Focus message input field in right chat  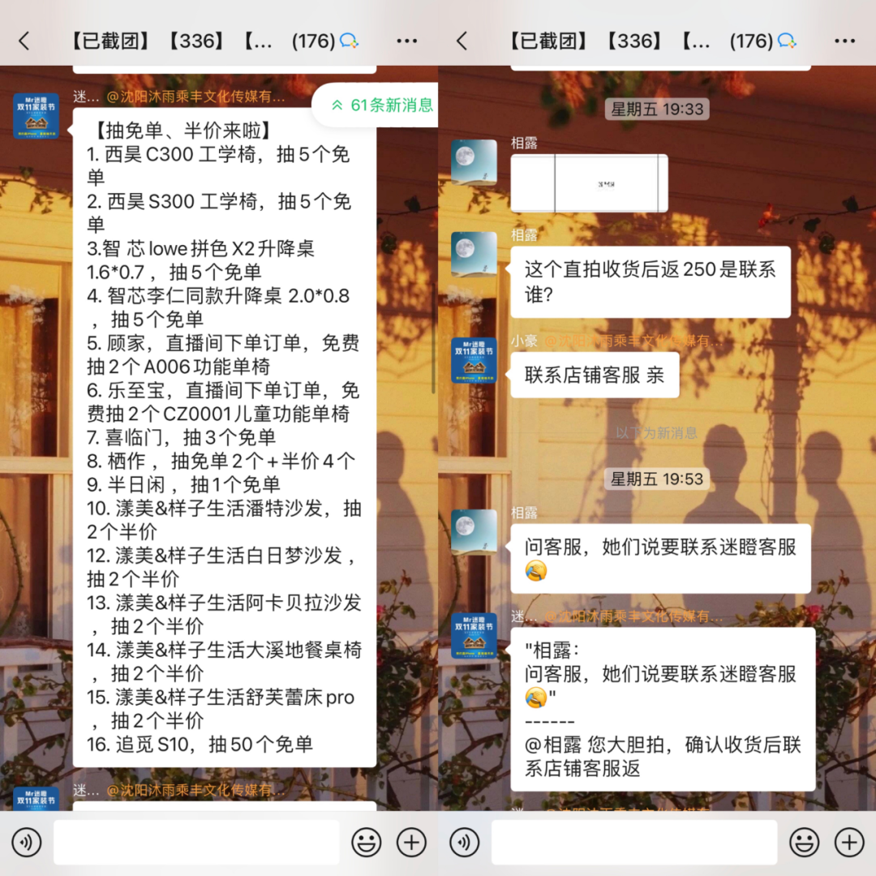(x=634, y=843)
